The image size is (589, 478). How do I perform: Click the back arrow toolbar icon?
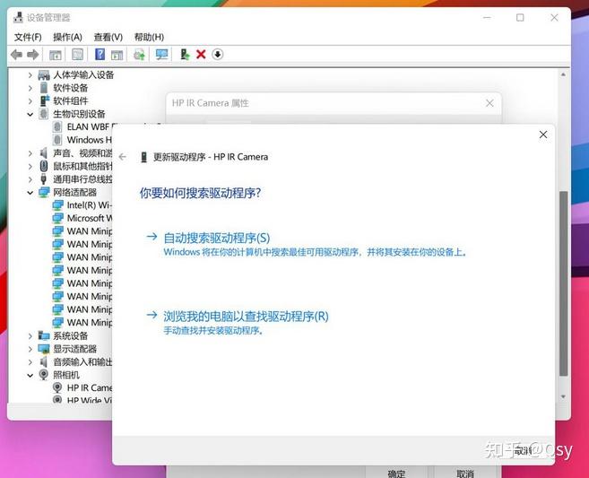16,55
